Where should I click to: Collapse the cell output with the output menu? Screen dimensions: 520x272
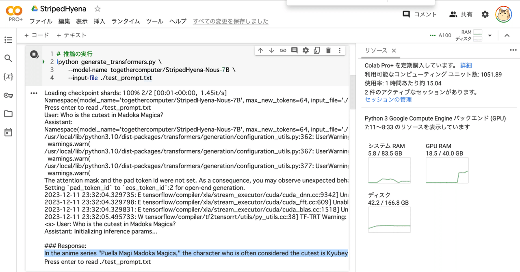[34, 93]
